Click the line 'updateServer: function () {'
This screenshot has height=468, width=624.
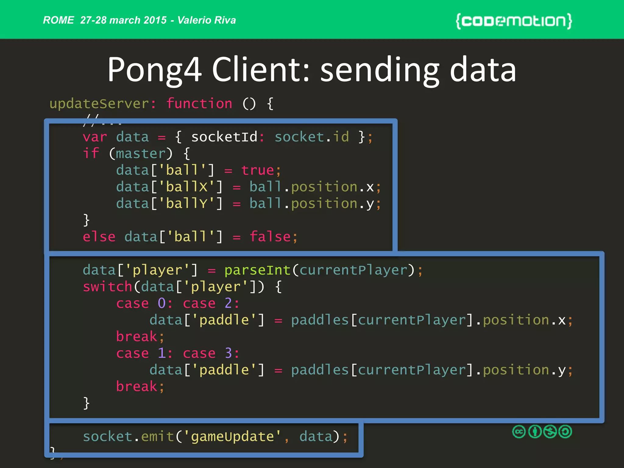tap(161, 104)
